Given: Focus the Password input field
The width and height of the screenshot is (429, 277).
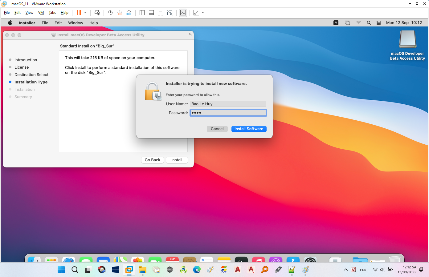Looking at the screenshot, I should [x=228, y=113].
